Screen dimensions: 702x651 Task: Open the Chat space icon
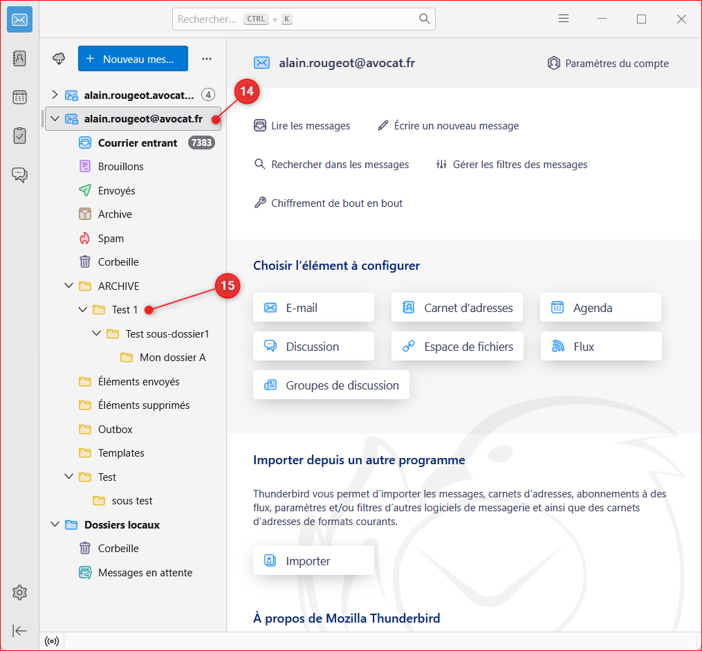pyautogui.click(x=19, y=174)
